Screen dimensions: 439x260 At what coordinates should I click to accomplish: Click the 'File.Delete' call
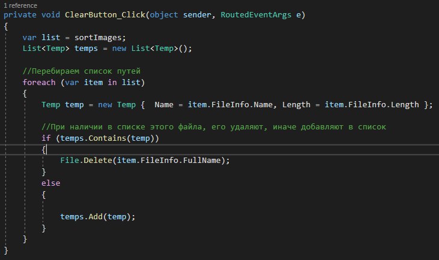pos(86,161)
